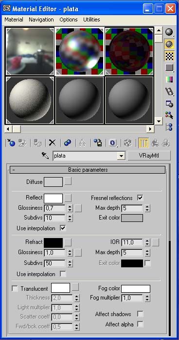This screenshot has height=340, width=179.
Task: Click the Refract map button
Action: (68, 242)
